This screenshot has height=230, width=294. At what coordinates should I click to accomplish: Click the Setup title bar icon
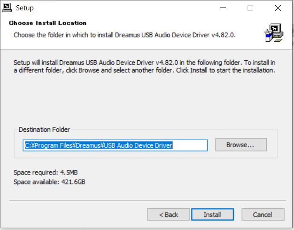click(x=7, y=8)
